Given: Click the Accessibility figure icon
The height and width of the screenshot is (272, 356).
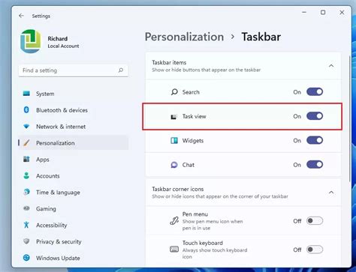Looking at the screenshot, I should click(x=26, y=225).
